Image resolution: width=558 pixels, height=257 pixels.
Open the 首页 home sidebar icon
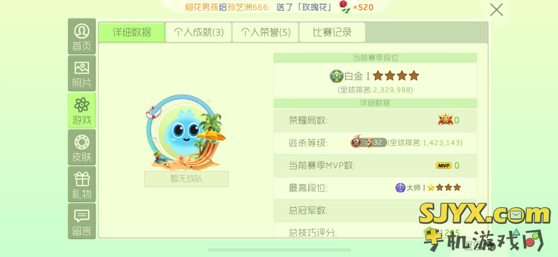[x=82, y=37]
